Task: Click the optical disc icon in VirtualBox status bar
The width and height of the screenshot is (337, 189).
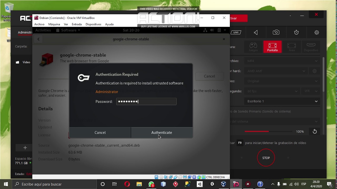Action: coord(161,177)
